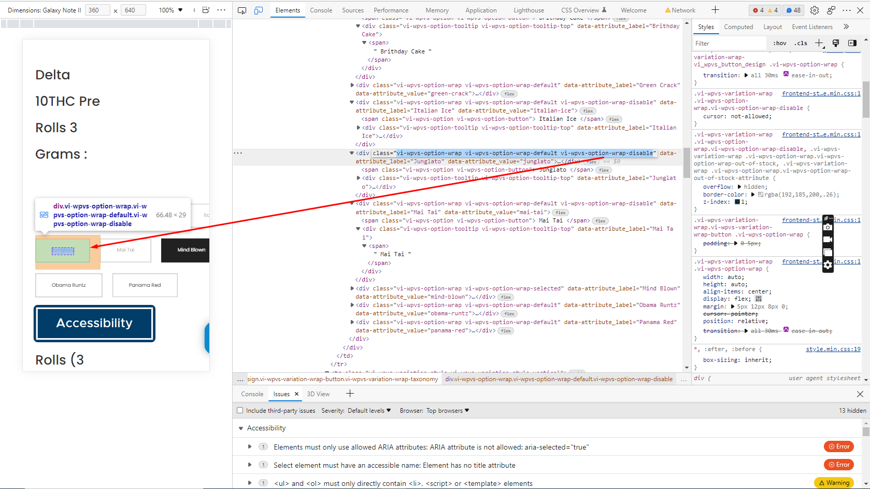The image size is (870, 489).
Task: Edit the device height field 640
Action: (x=133, y=10)
